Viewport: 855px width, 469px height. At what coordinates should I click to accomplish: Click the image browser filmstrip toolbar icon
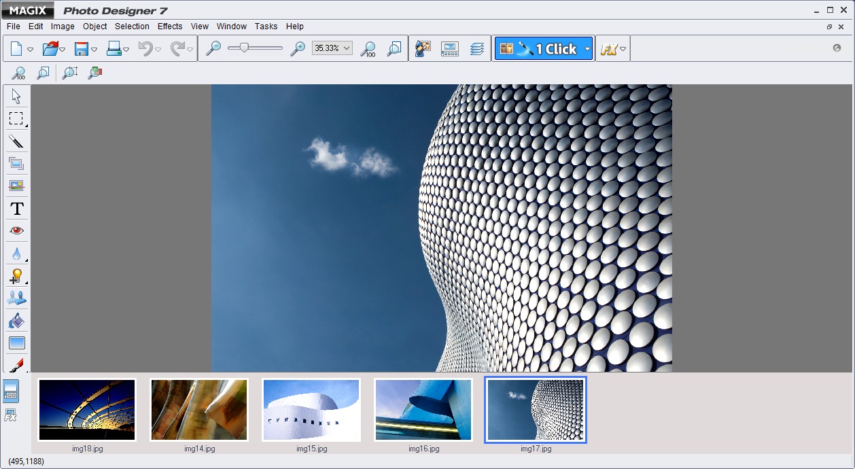(x=450, y=49)
